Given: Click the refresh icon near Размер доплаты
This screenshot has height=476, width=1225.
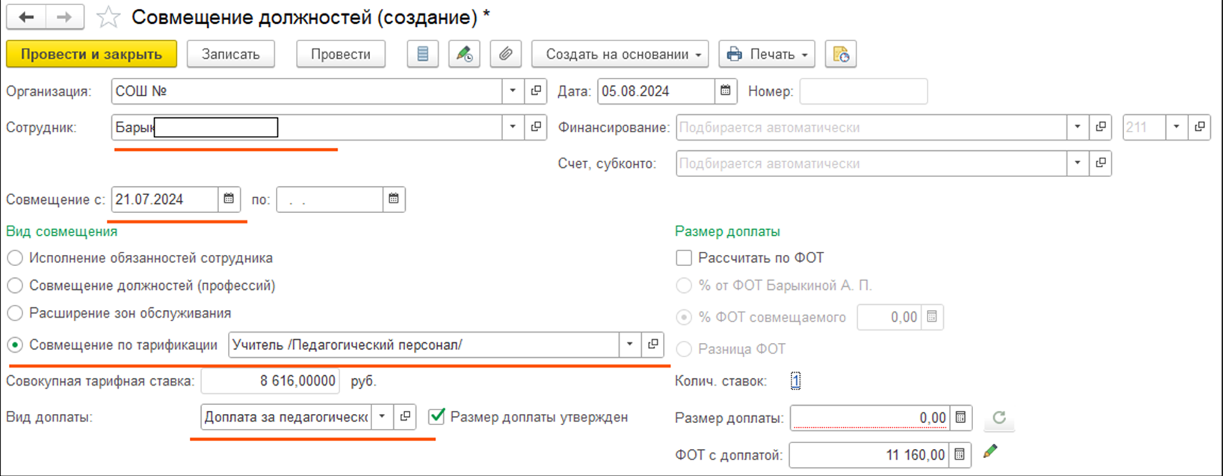Looking at the screenshot, I should click(x=999, y=418).
